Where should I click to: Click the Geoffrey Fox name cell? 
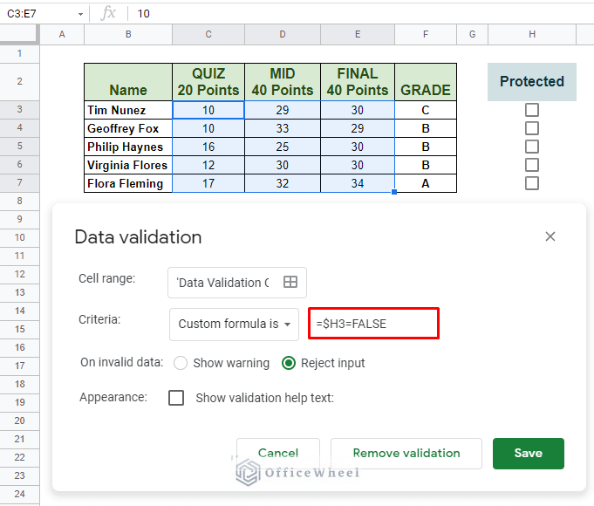[x=128, y=128]
